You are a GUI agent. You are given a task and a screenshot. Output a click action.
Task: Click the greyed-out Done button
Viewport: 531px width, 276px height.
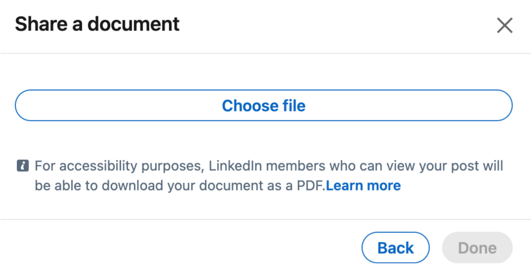pyautogui.click(x=477, y=248)
